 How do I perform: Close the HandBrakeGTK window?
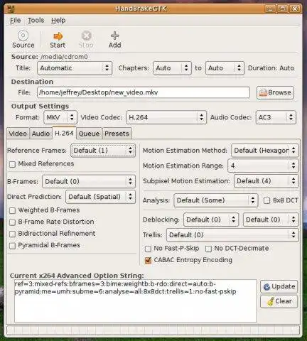(294, 9)
